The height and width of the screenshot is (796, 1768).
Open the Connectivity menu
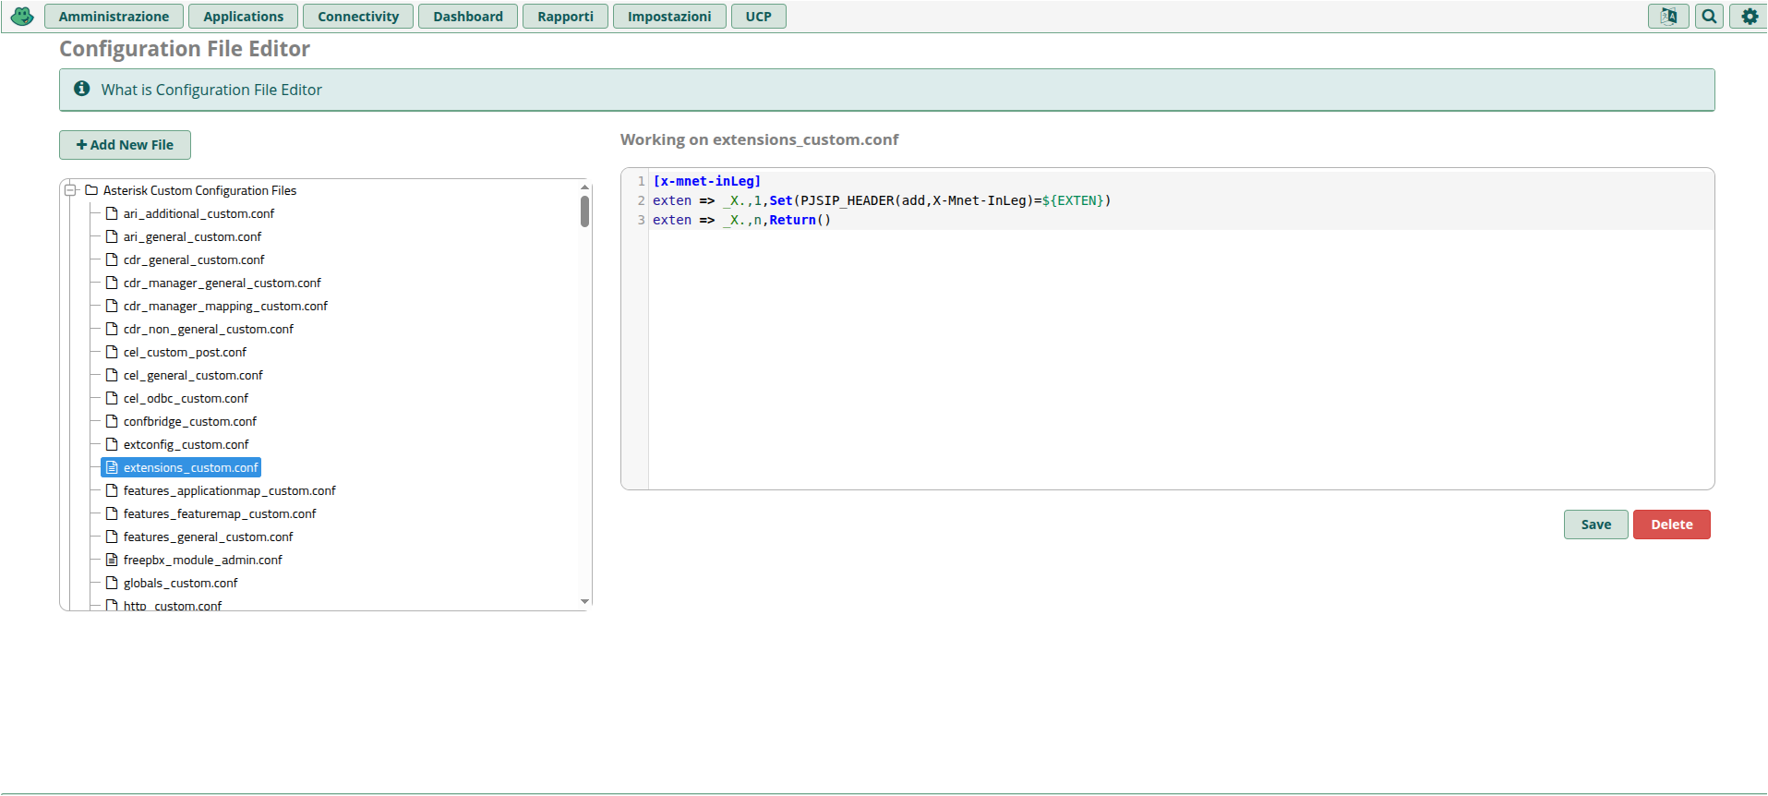click(x=358, y=17)
